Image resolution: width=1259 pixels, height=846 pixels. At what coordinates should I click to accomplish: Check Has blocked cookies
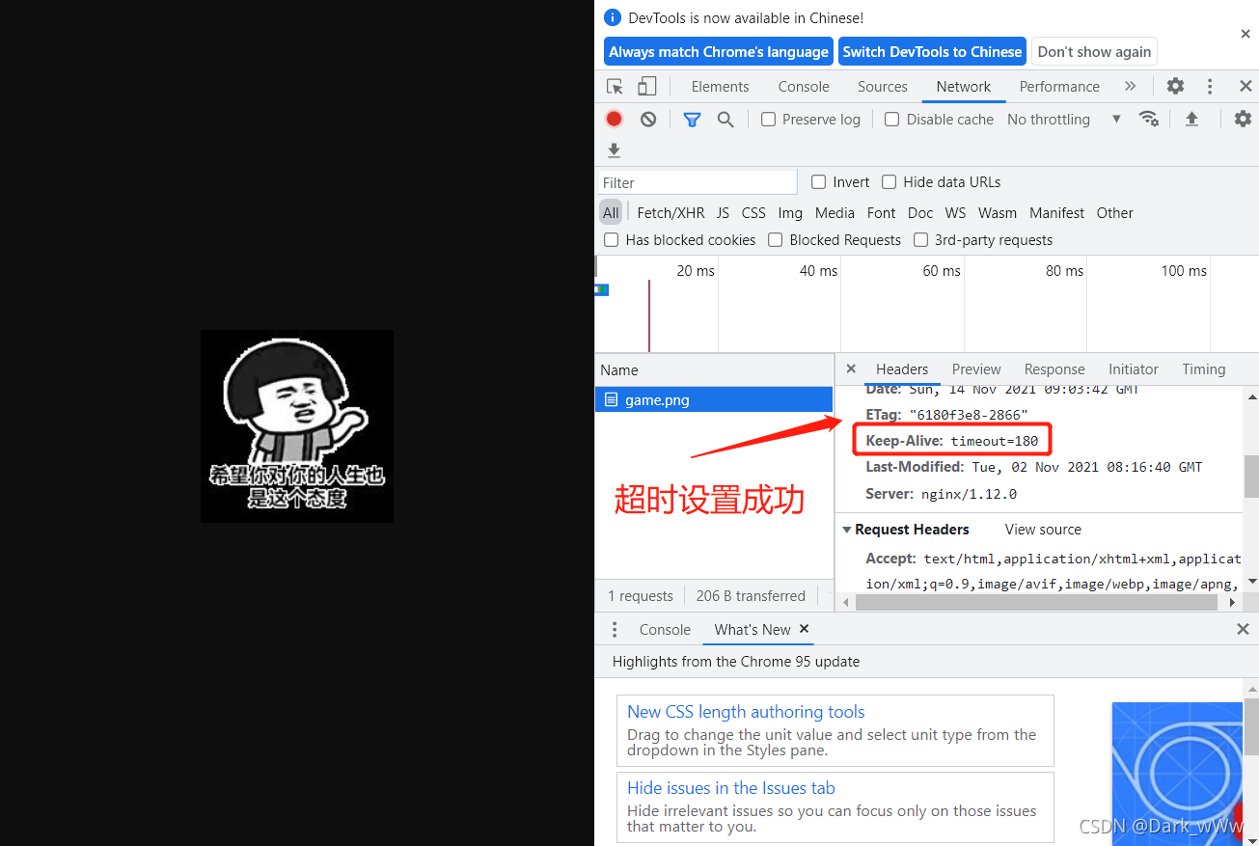611,239
